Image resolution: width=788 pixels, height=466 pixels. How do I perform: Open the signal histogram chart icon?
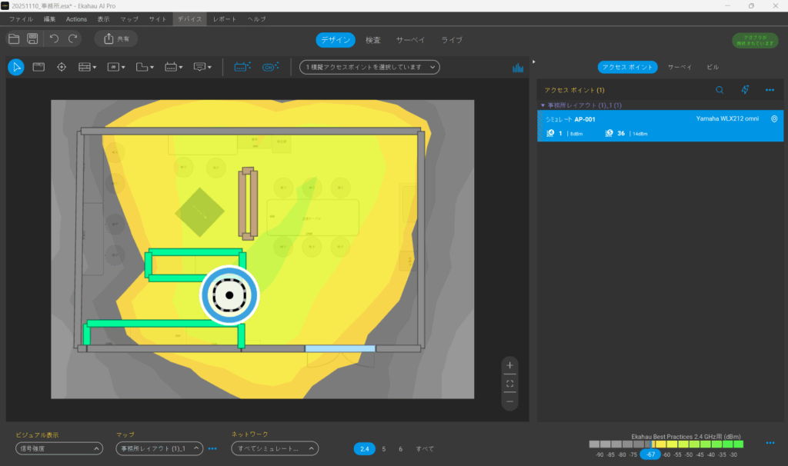click(518, 68)
